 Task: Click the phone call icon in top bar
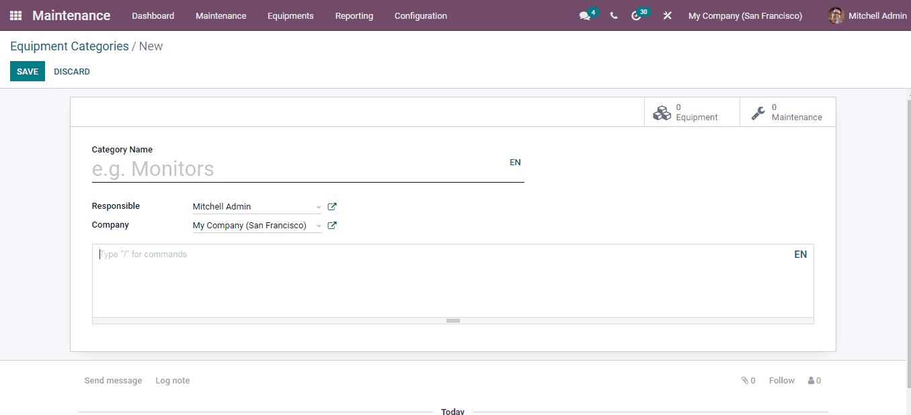(x=613, y=15)
